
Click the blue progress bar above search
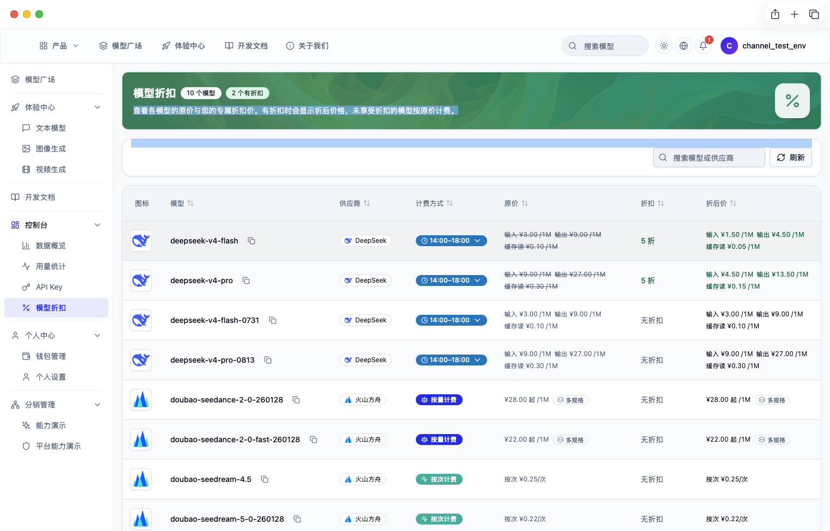471,143
